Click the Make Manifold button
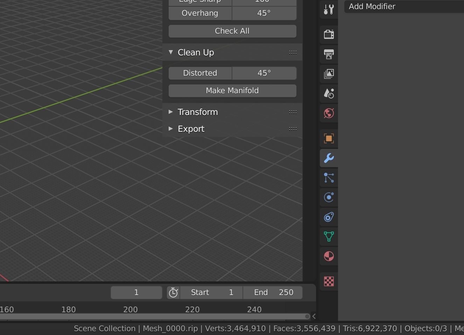464x335 pixels. [x=232, y=91]
